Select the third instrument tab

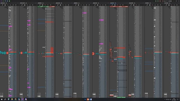(x=40, y=3)
